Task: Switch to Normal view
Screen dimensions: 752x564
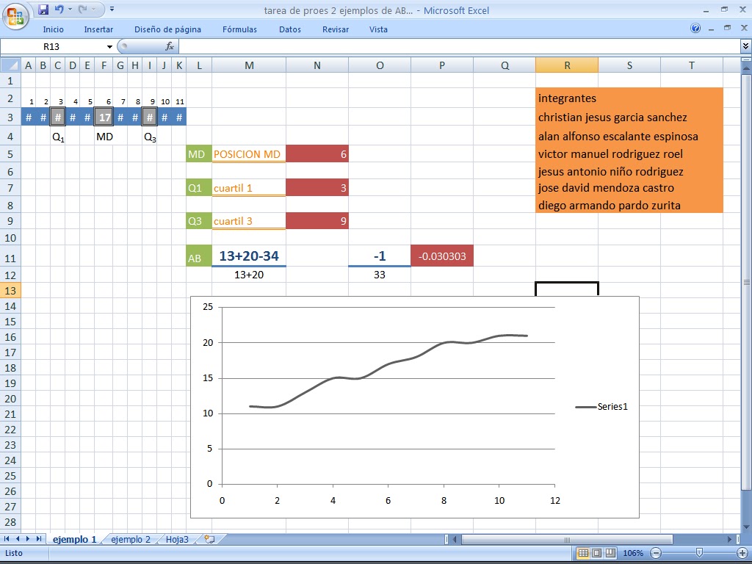Action: (x=583, y=553)
